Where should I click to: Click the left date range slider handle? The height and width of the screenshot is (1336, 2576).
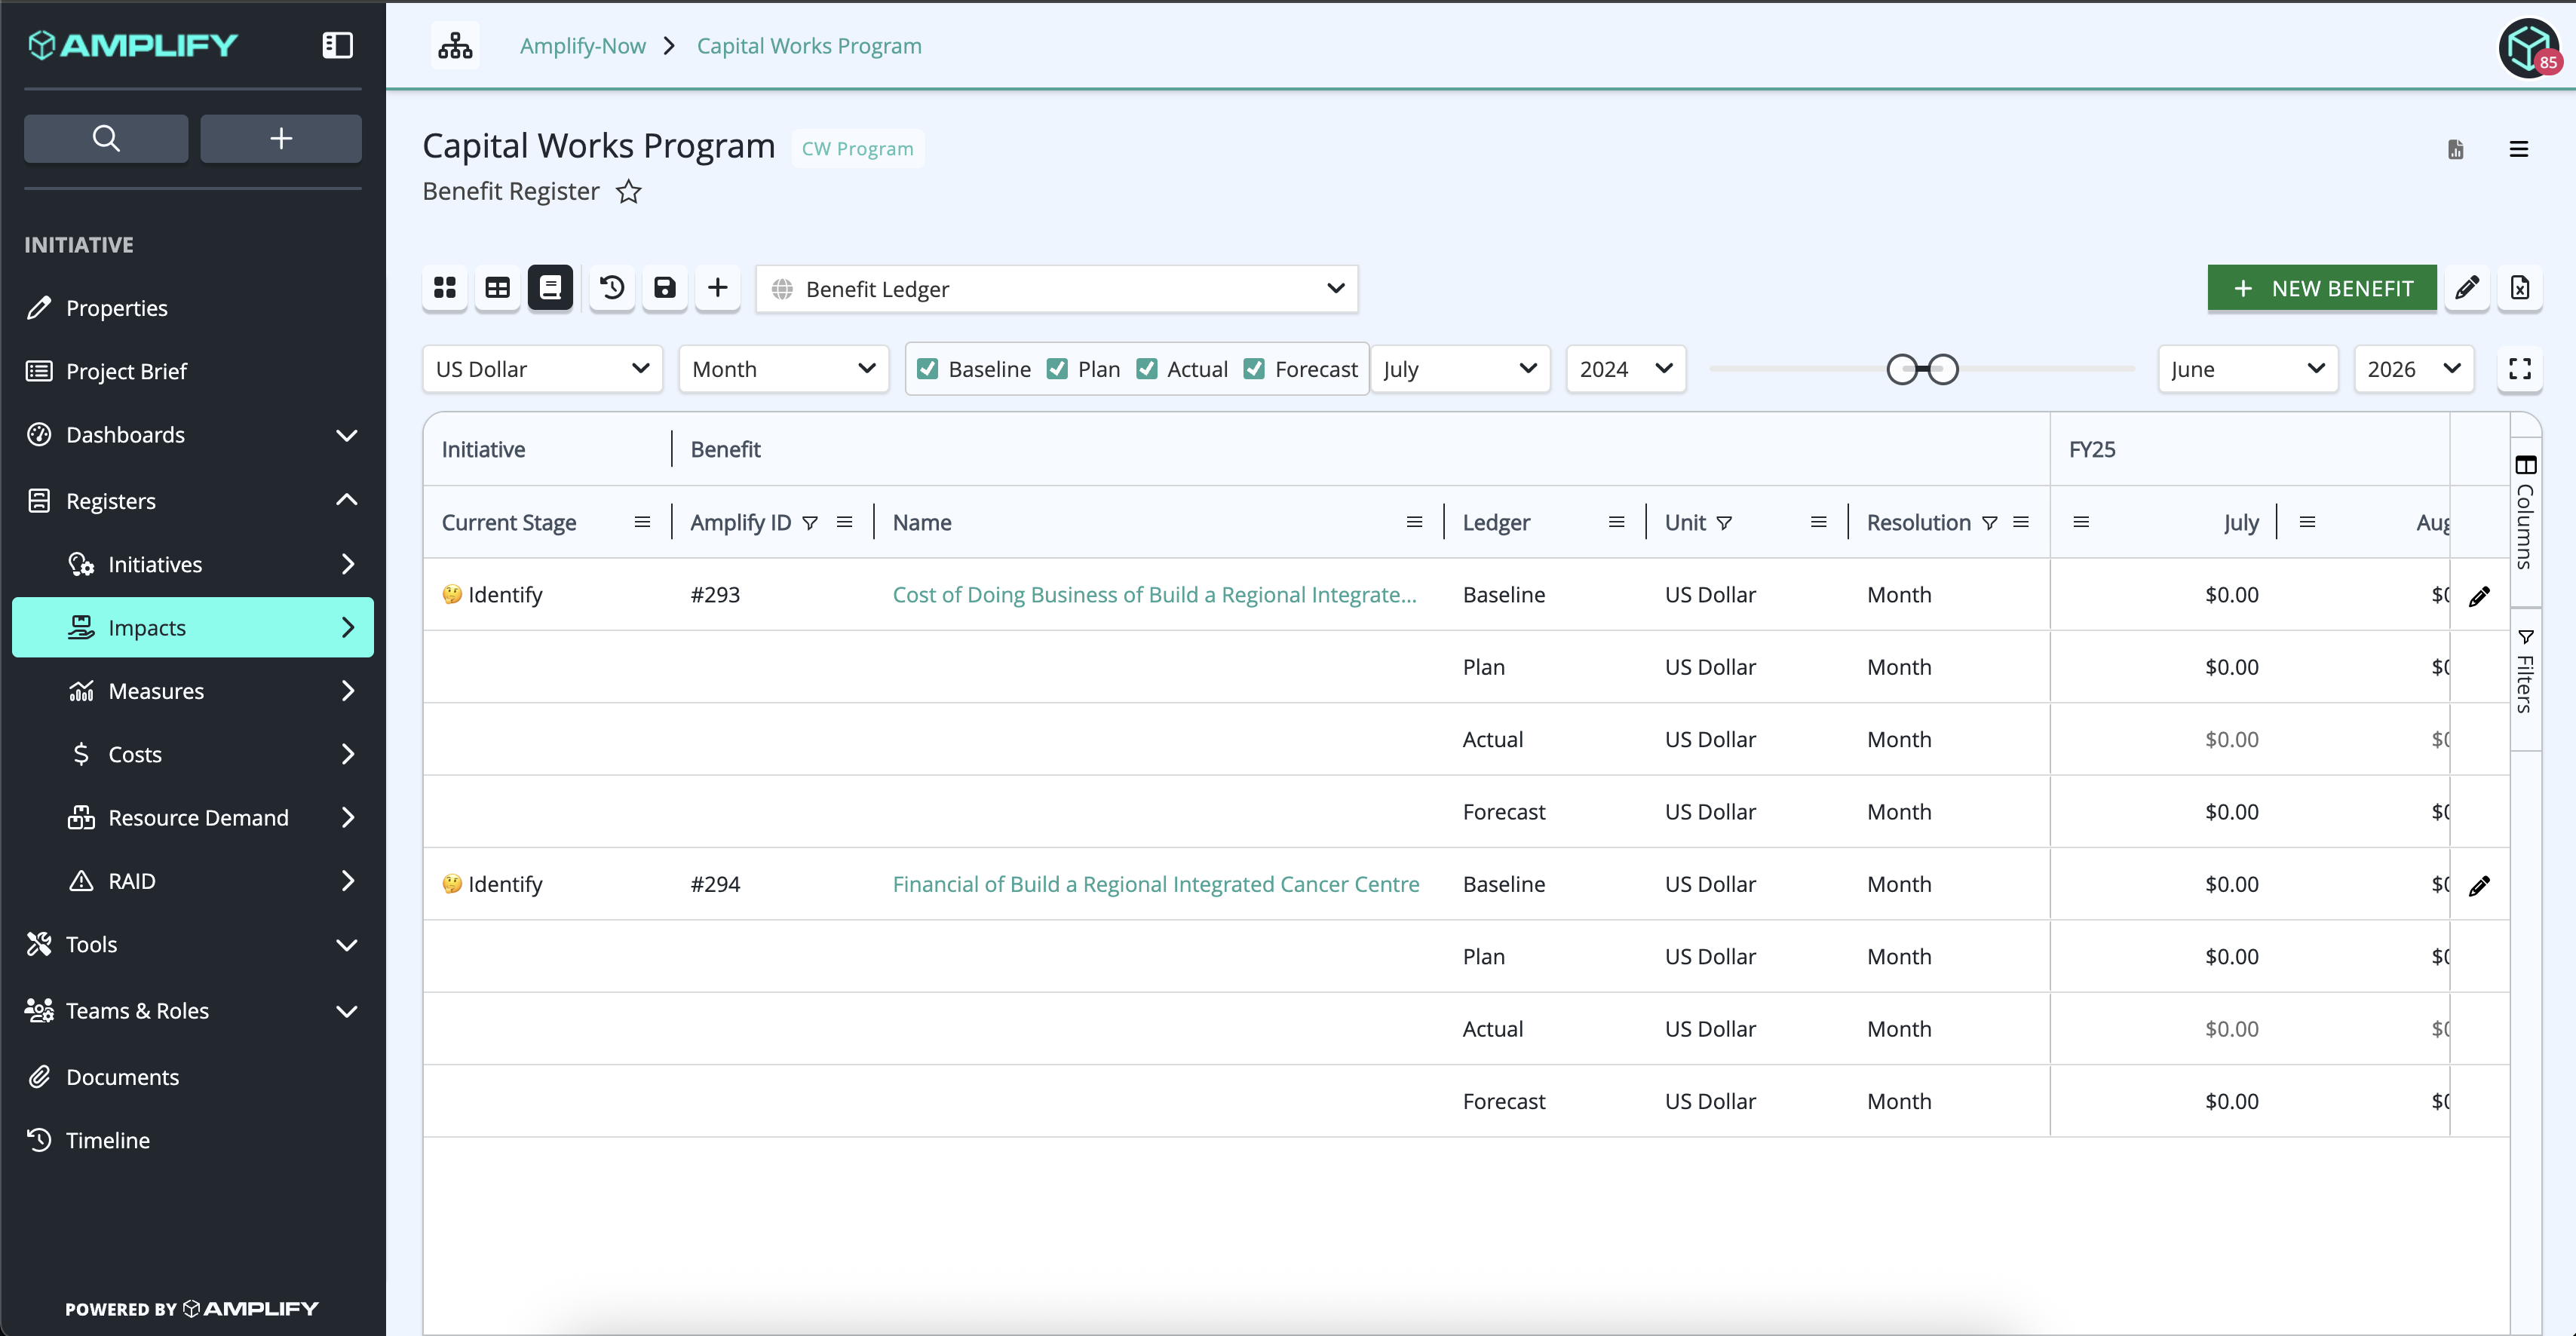click(1902, 369)
